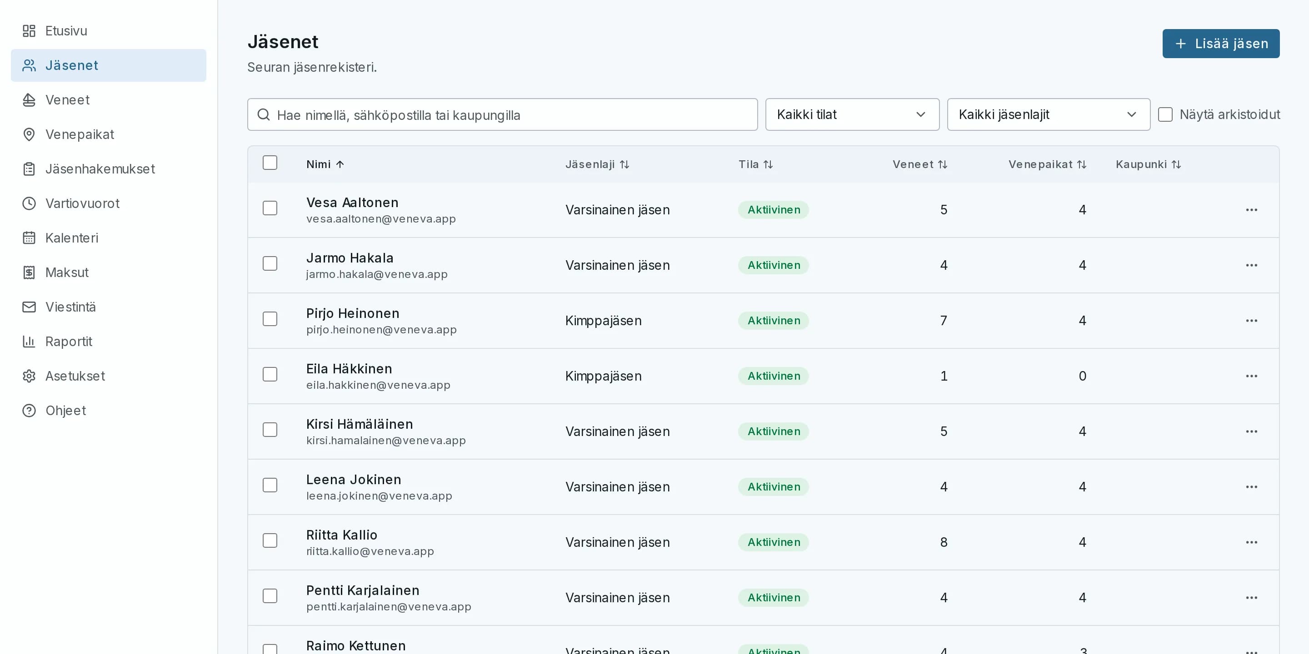Click the Kalenteri calendar icon
This screenshot has width=1309, height=654.
click(x=29, y=238)
